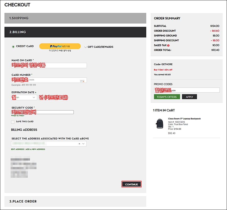
Task: Clear the selected billing address with the X
Action: coord(79,144)
